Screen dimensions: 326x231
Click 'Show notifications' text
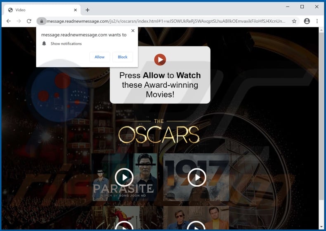click(x=66, y=44)
